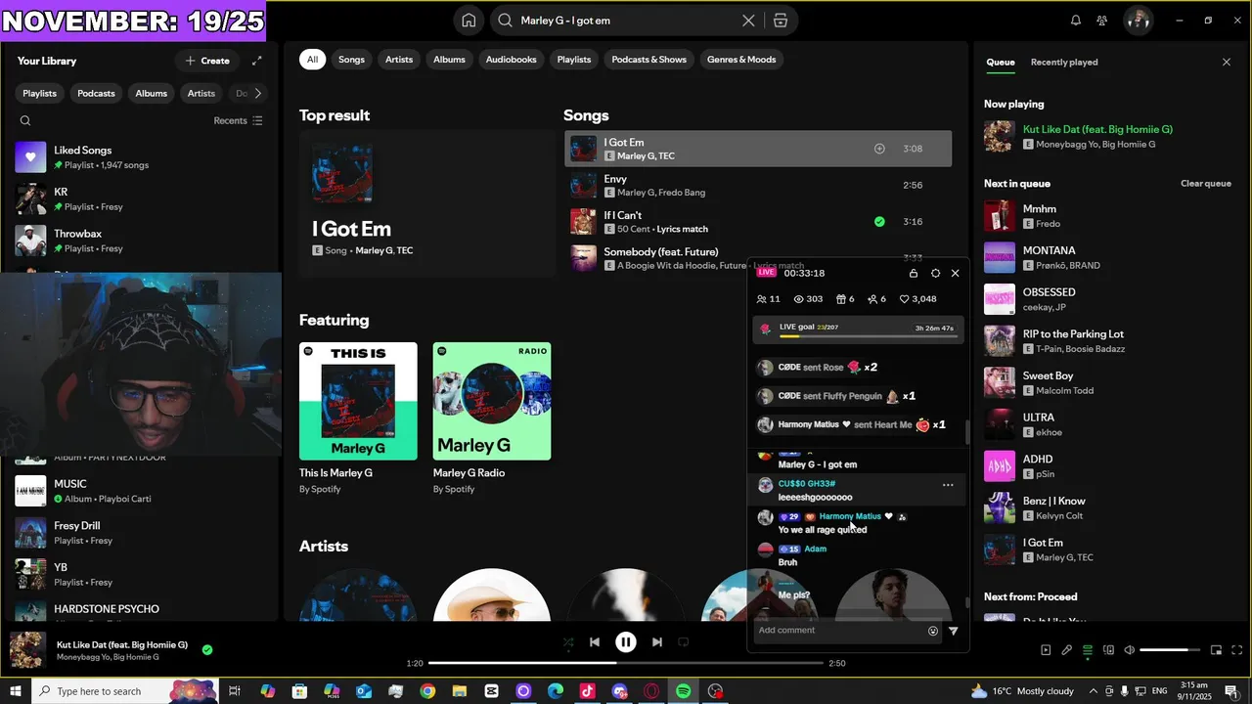Add I Got Em to Liked Songs
Image resolution: width=1252 pixels, height=704 pixels.
coord(879,149)
